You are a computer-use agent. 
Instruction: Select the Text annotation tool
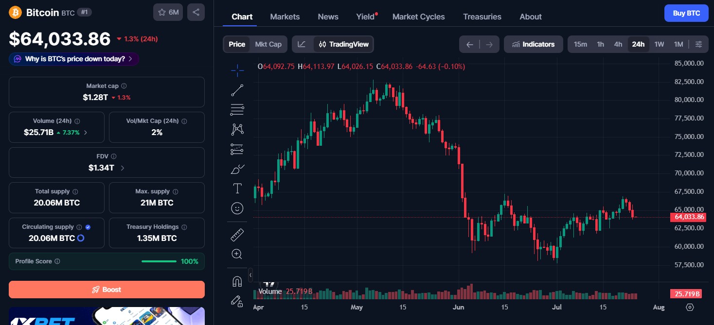[x=237, y=188]
